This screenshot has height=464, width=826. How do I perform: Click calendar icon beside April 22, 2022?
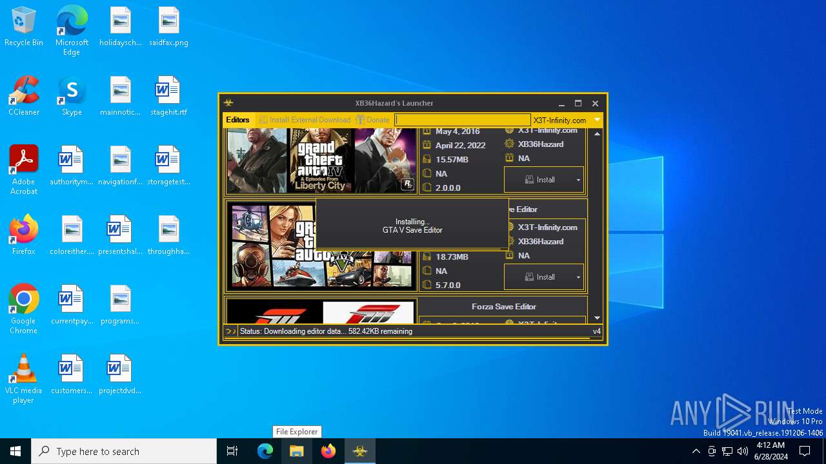point(427,145)
